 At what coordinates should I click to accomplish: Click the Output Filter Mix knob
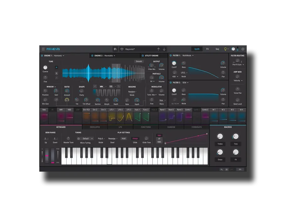151,65
